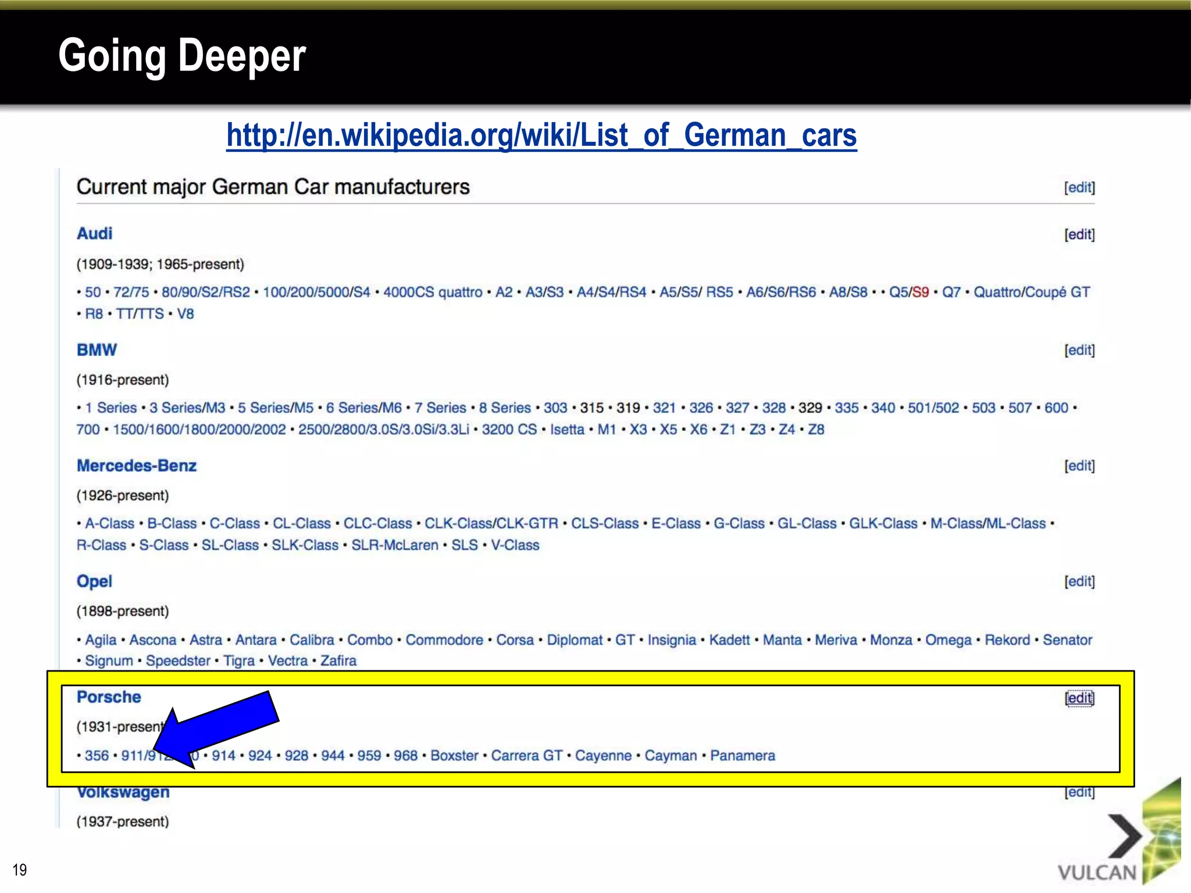Open the Mercedes-Benz heading link
This screenshot has height=893, width=1191.
point(137,466)
